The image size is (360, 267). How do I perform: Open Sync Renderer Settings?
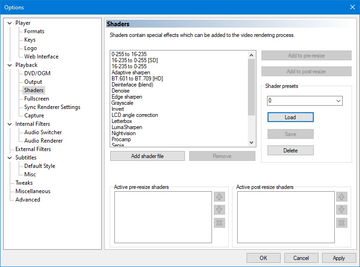(x=52, y=107)
